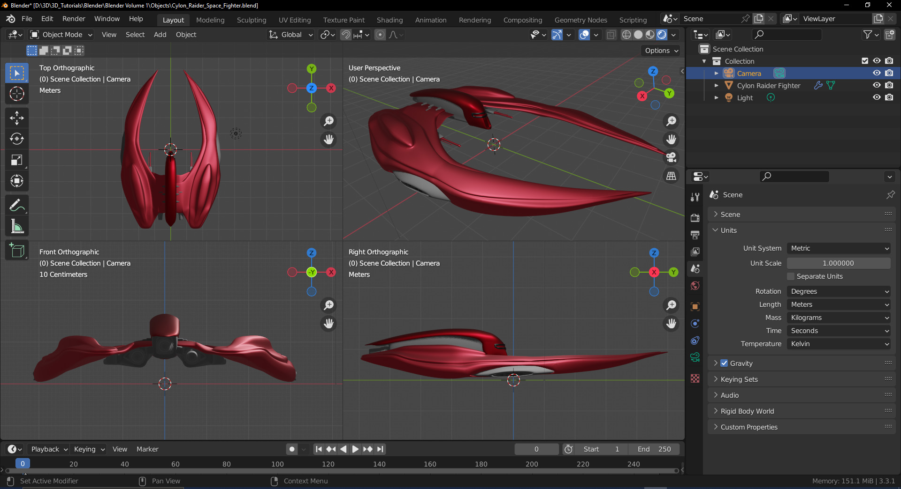The height and width of the screenshot is (489, 901).
Task: Open the Unit System dropdown
Action: coord(838,248)
